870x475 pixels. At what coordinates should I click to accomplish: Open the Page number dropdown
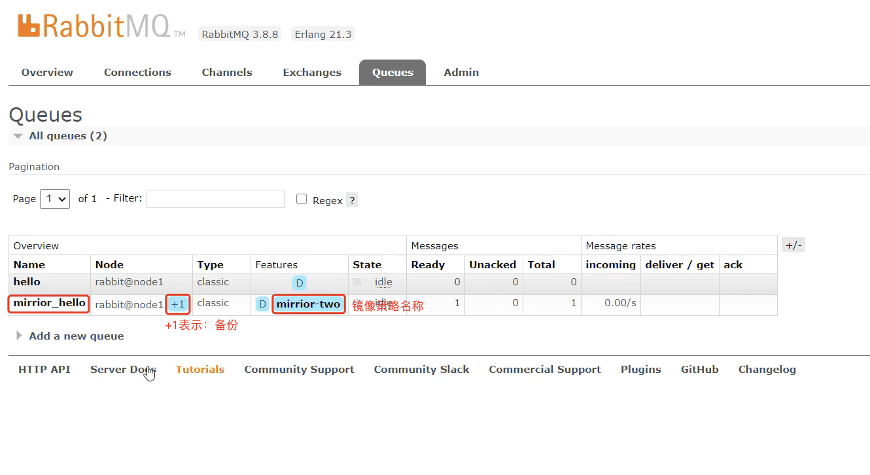tap(55, 199)
